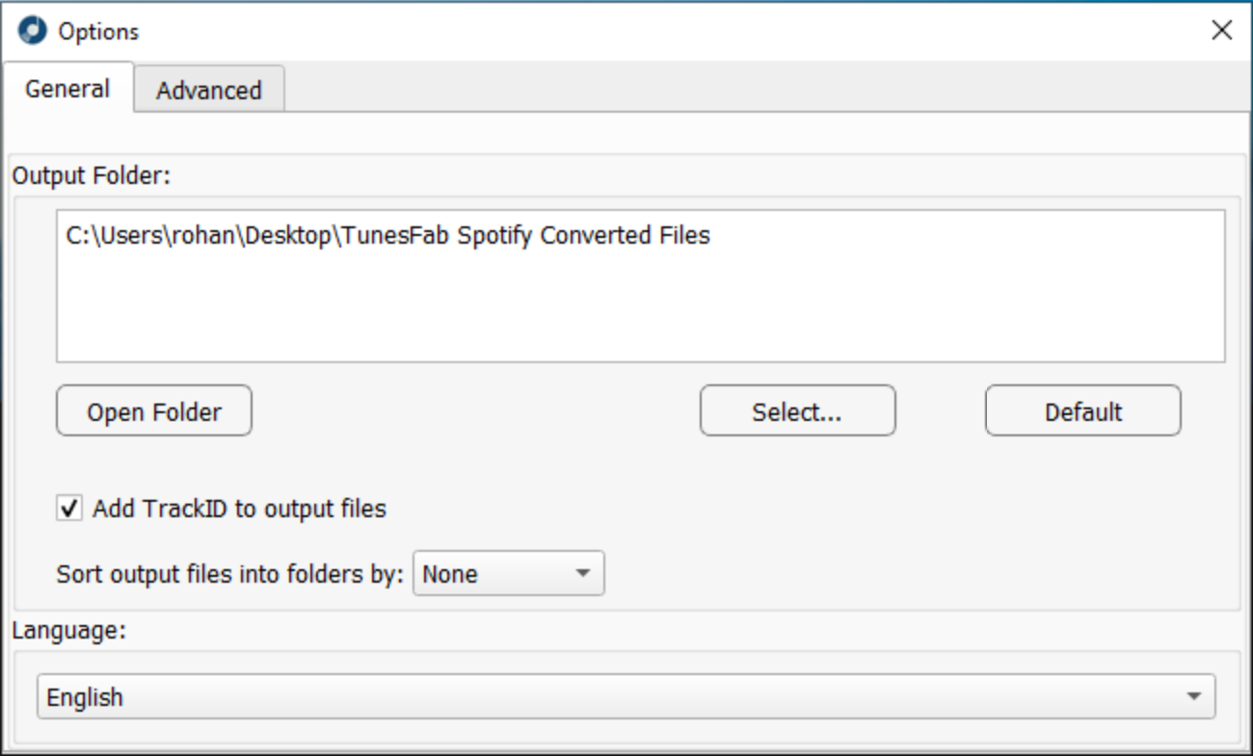The height and width of the screenshot is (756, 1253).
Task: Reset output folder with Default button
Action: coord(1082,411)
